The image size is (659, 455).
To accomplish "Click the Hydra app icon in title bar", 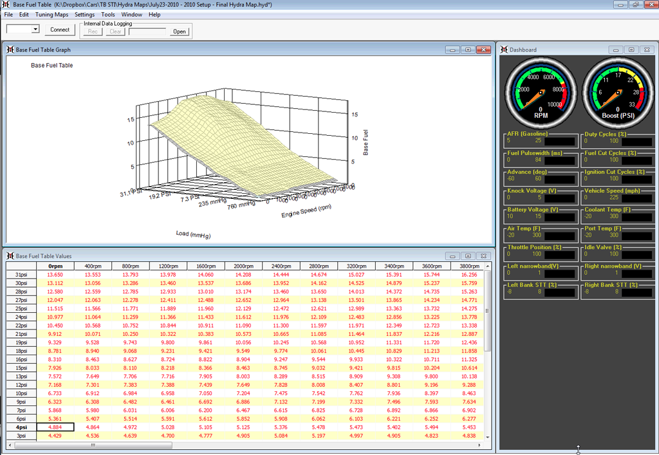I will [x=5, y=5].
